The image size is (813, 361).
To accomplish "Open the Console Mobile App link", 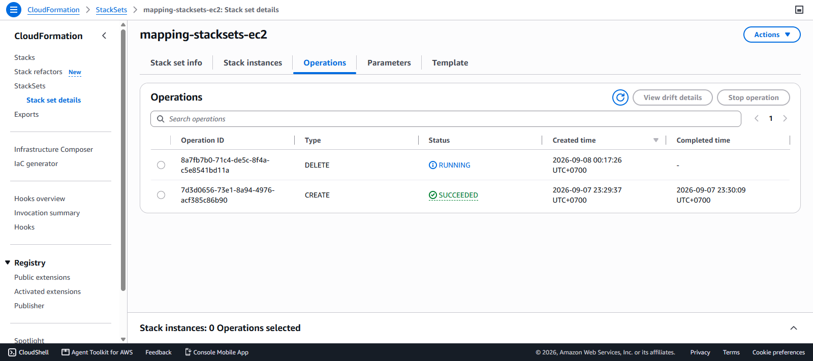I will click(x=216, y=352).
